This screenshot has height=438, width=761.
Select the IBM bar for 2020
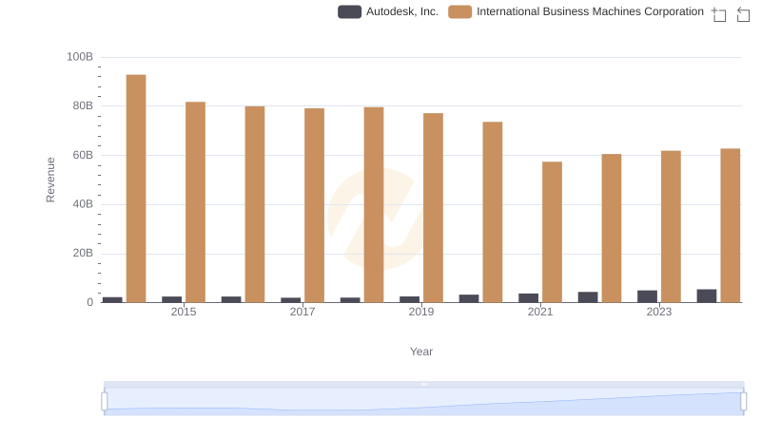pos(493,212)
